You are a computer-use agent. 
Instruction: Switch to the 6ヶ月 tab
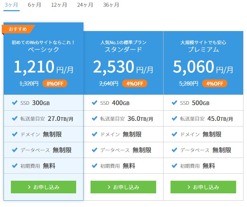[x=34, y=5]
